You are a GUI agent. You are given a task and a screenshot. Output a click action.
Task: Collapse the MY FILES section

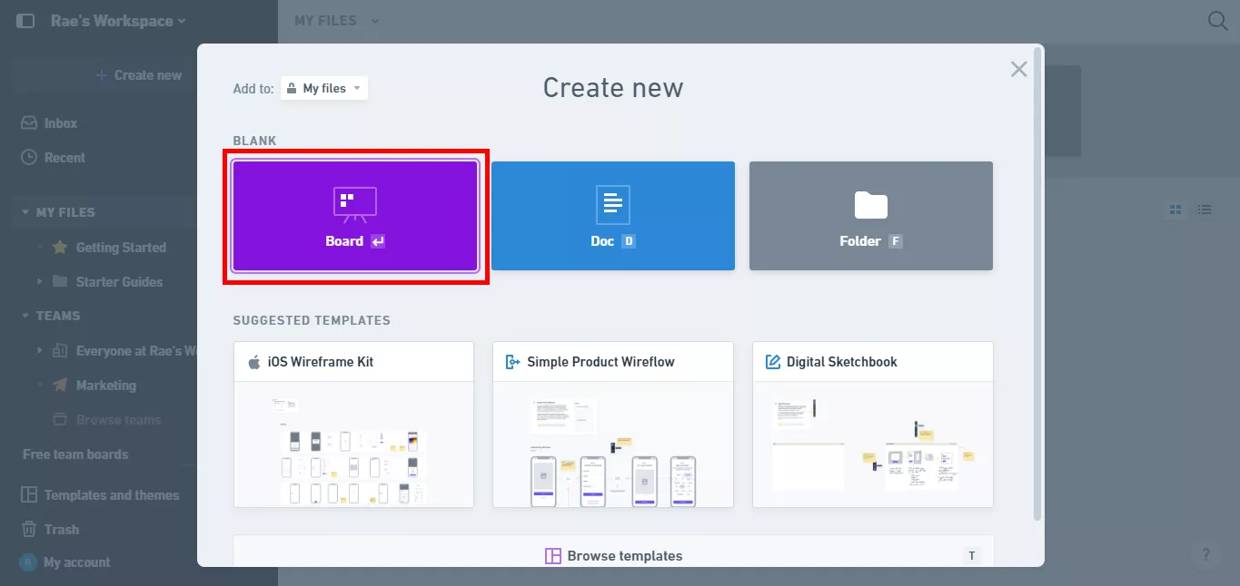[x=25, y=212]
